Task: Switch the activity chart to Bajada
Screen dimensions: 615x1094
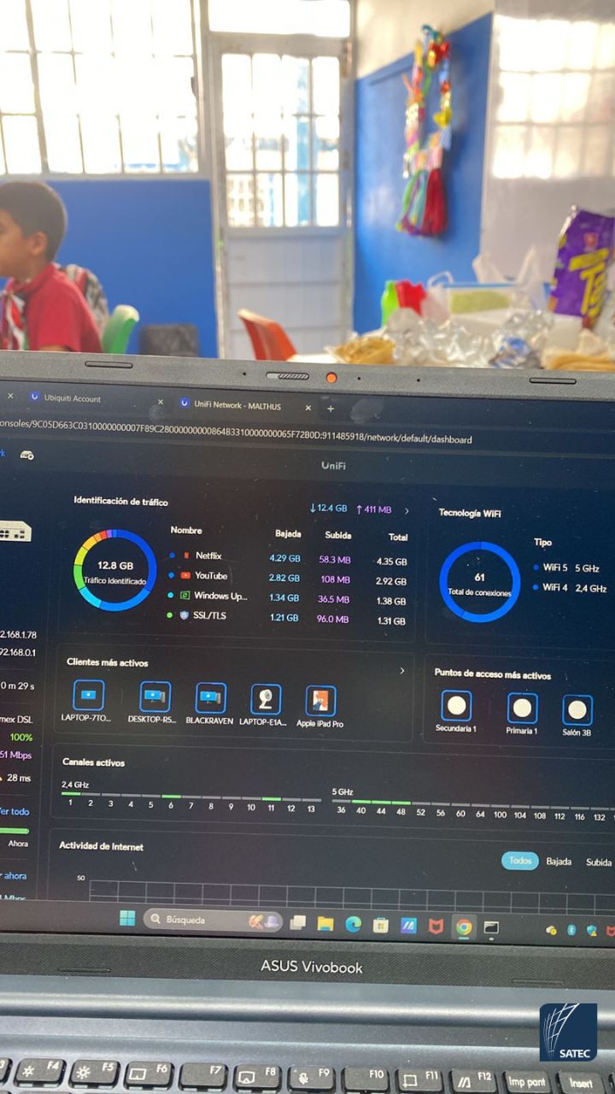Action: tap(559, 862)
